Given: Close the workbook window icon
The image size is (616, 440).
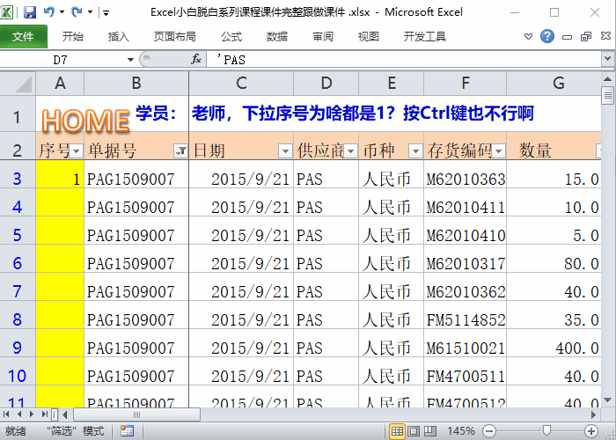Looking at the screenshot, I should [605, 36].
